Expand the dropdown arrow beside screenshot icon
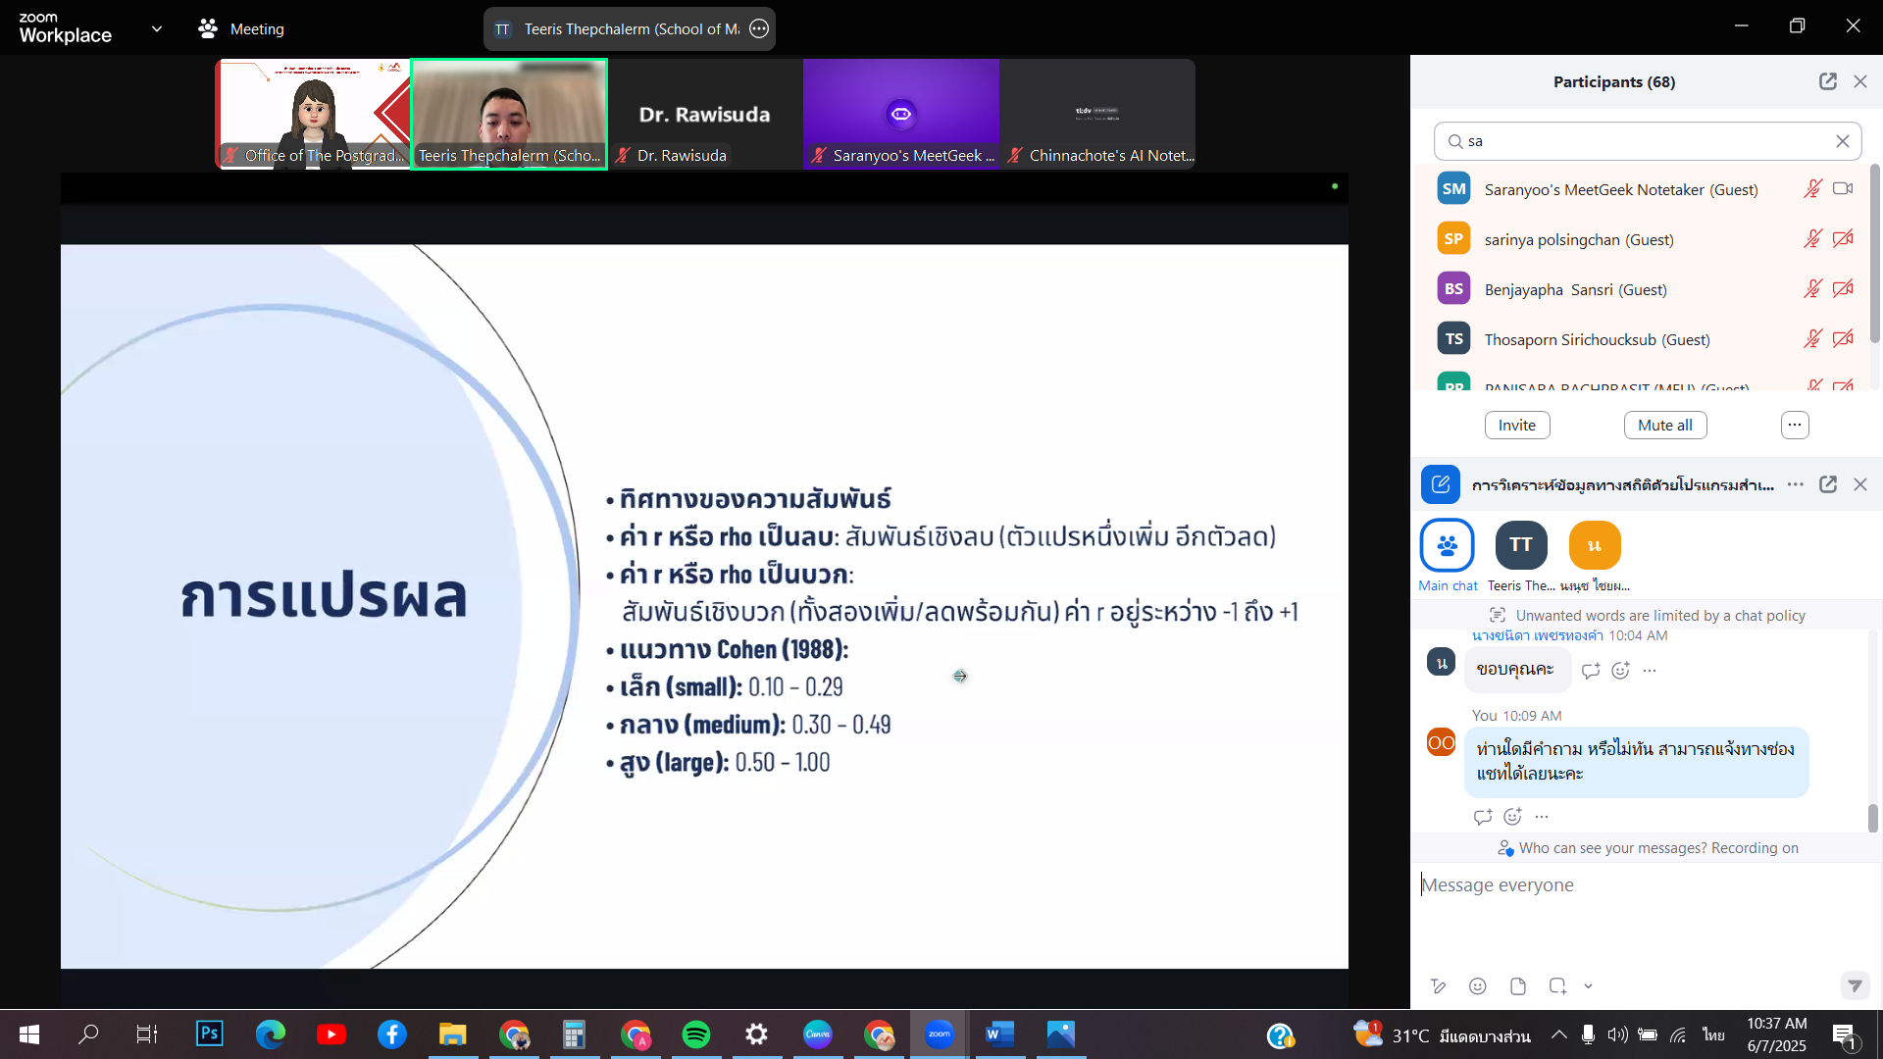The width and height of the screenshot is (1883, 1059). coord(1588,986)
